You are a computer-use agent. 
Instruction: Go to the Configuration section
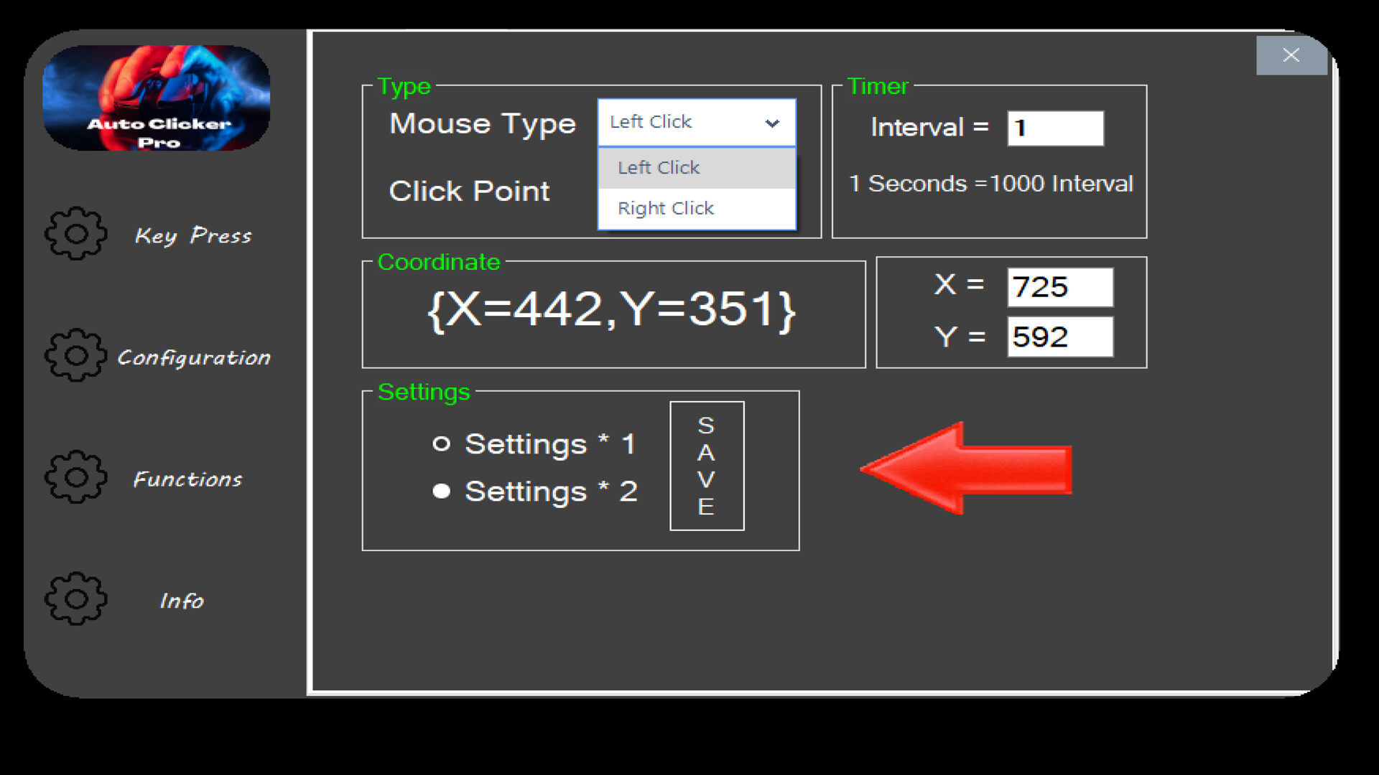[x=195, y=357]
